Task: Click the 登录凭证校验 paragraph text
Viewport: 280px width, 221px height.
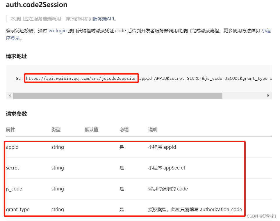Action: 138,34
